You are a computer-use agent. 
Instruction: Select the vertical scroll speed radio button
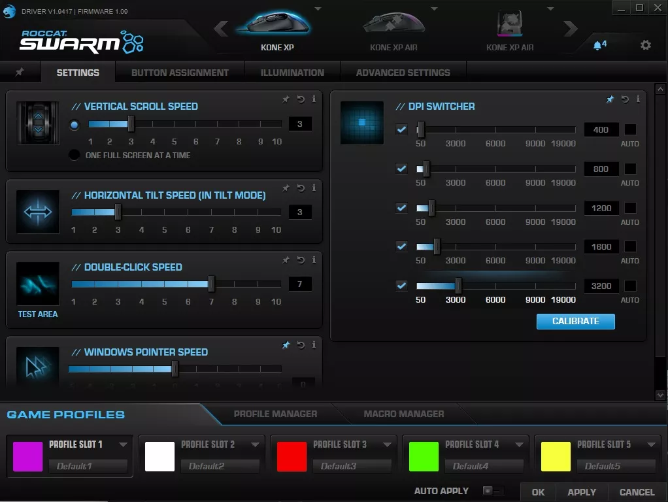tap(74, 125)
